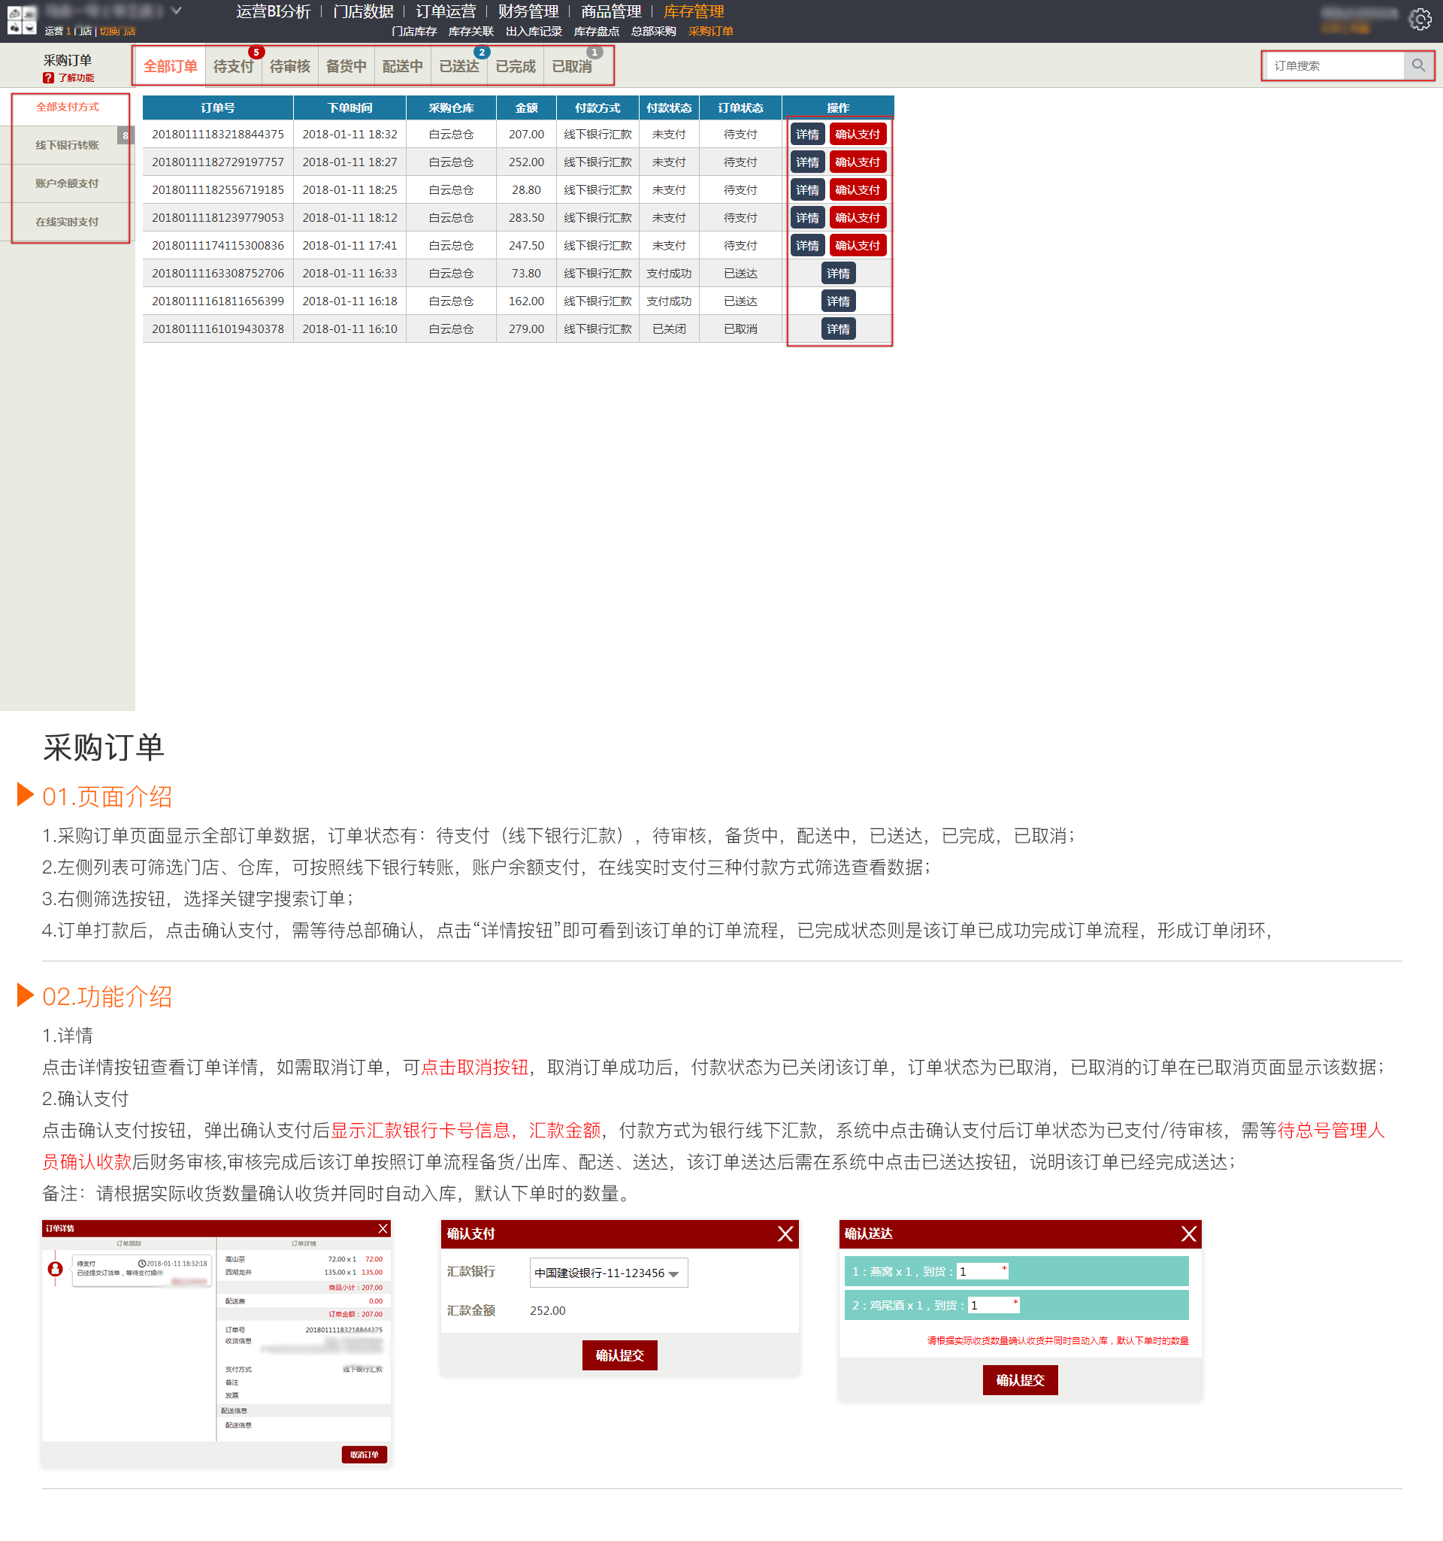This screenshot has width=1443, height=1541.
Task: Open 商品管理 menu
Action: (x=611, y=11)
